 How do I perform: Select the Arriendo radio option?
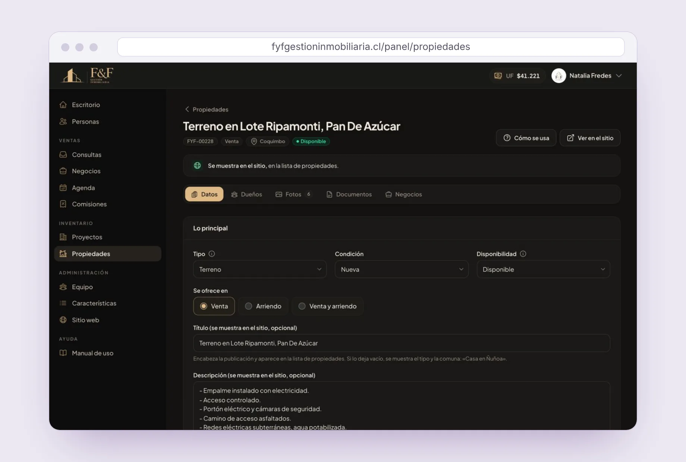coord(263,306)
